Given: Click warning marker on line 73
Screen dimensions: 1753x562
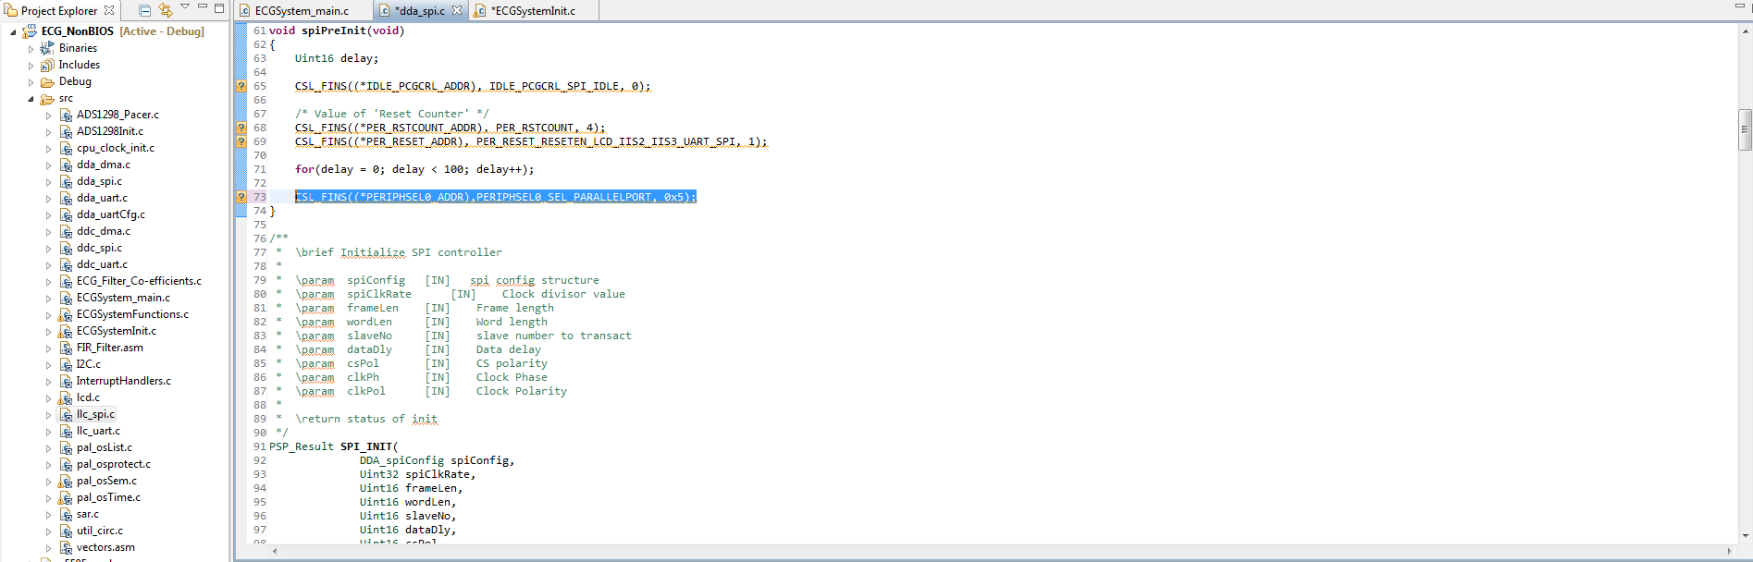Looking at the screenshot, I should [241, 197].
